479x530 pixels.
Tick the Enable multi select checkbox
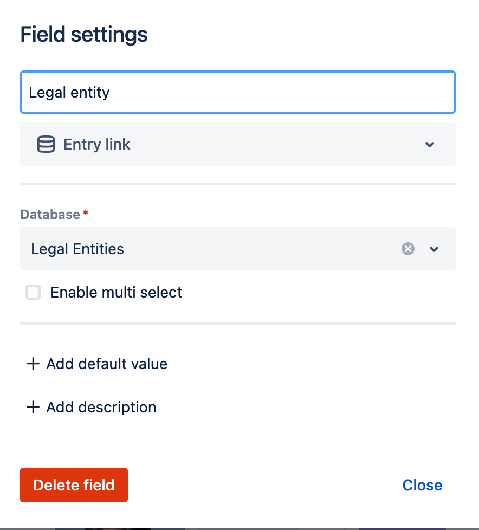[34, 293]
